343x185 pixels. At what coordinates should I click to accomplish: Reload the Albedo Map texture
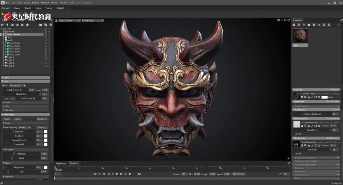coord(316,97)
